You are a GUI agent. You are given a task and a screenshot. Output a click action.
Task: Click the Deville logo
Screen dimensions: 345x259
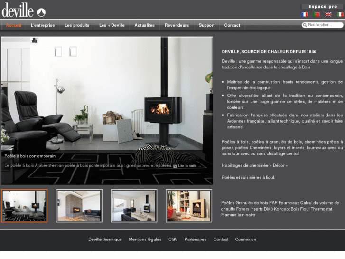click(24, 10)
